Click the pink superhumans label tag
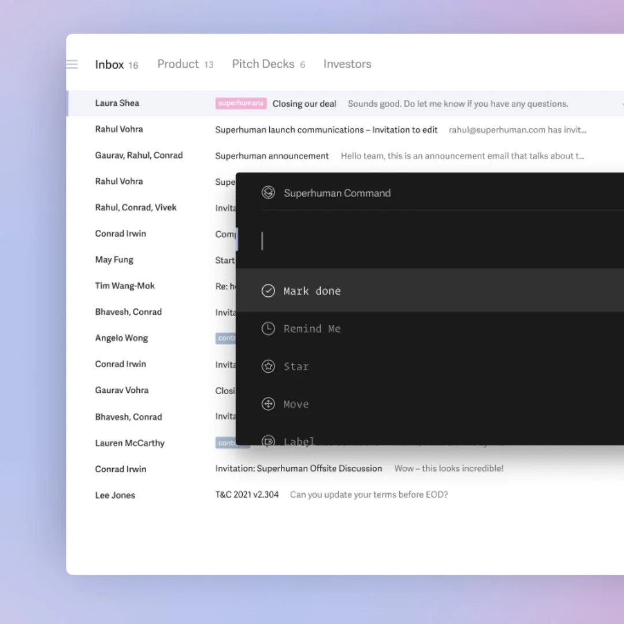This screenshot has height=624, width=624. coord(241,103)
